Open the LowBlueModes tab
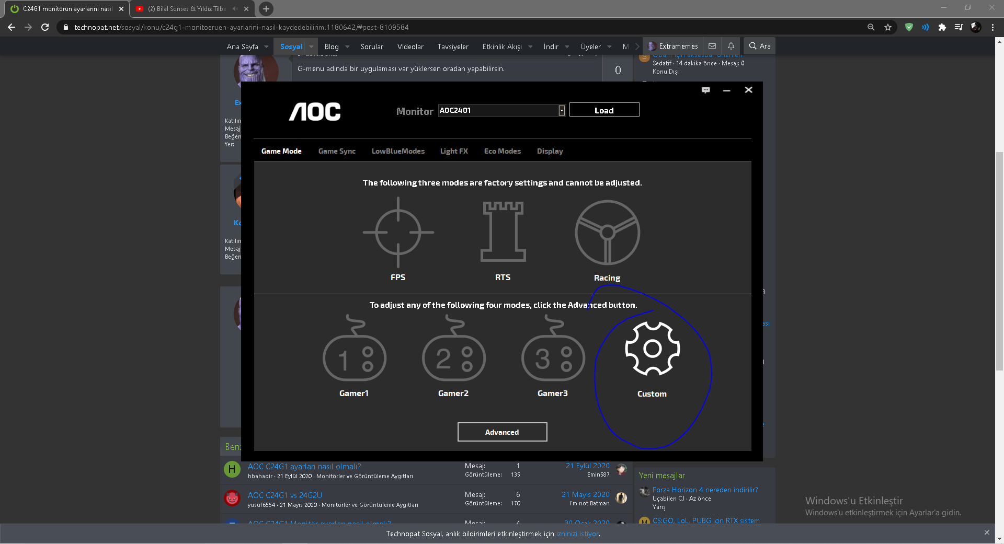The height and width of the screenshot is (544, 1004). pyautogui.click(x=398, y=151)
